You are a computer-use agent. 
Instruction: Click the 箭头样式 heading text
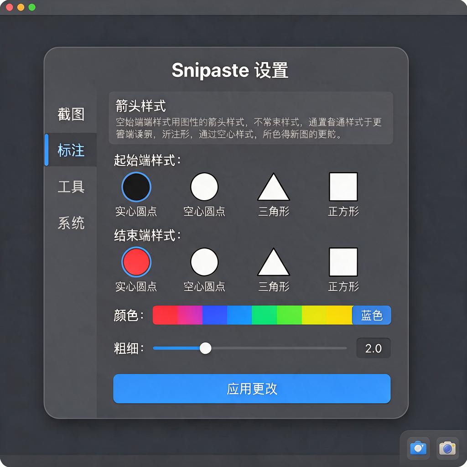tap(140, 106)
